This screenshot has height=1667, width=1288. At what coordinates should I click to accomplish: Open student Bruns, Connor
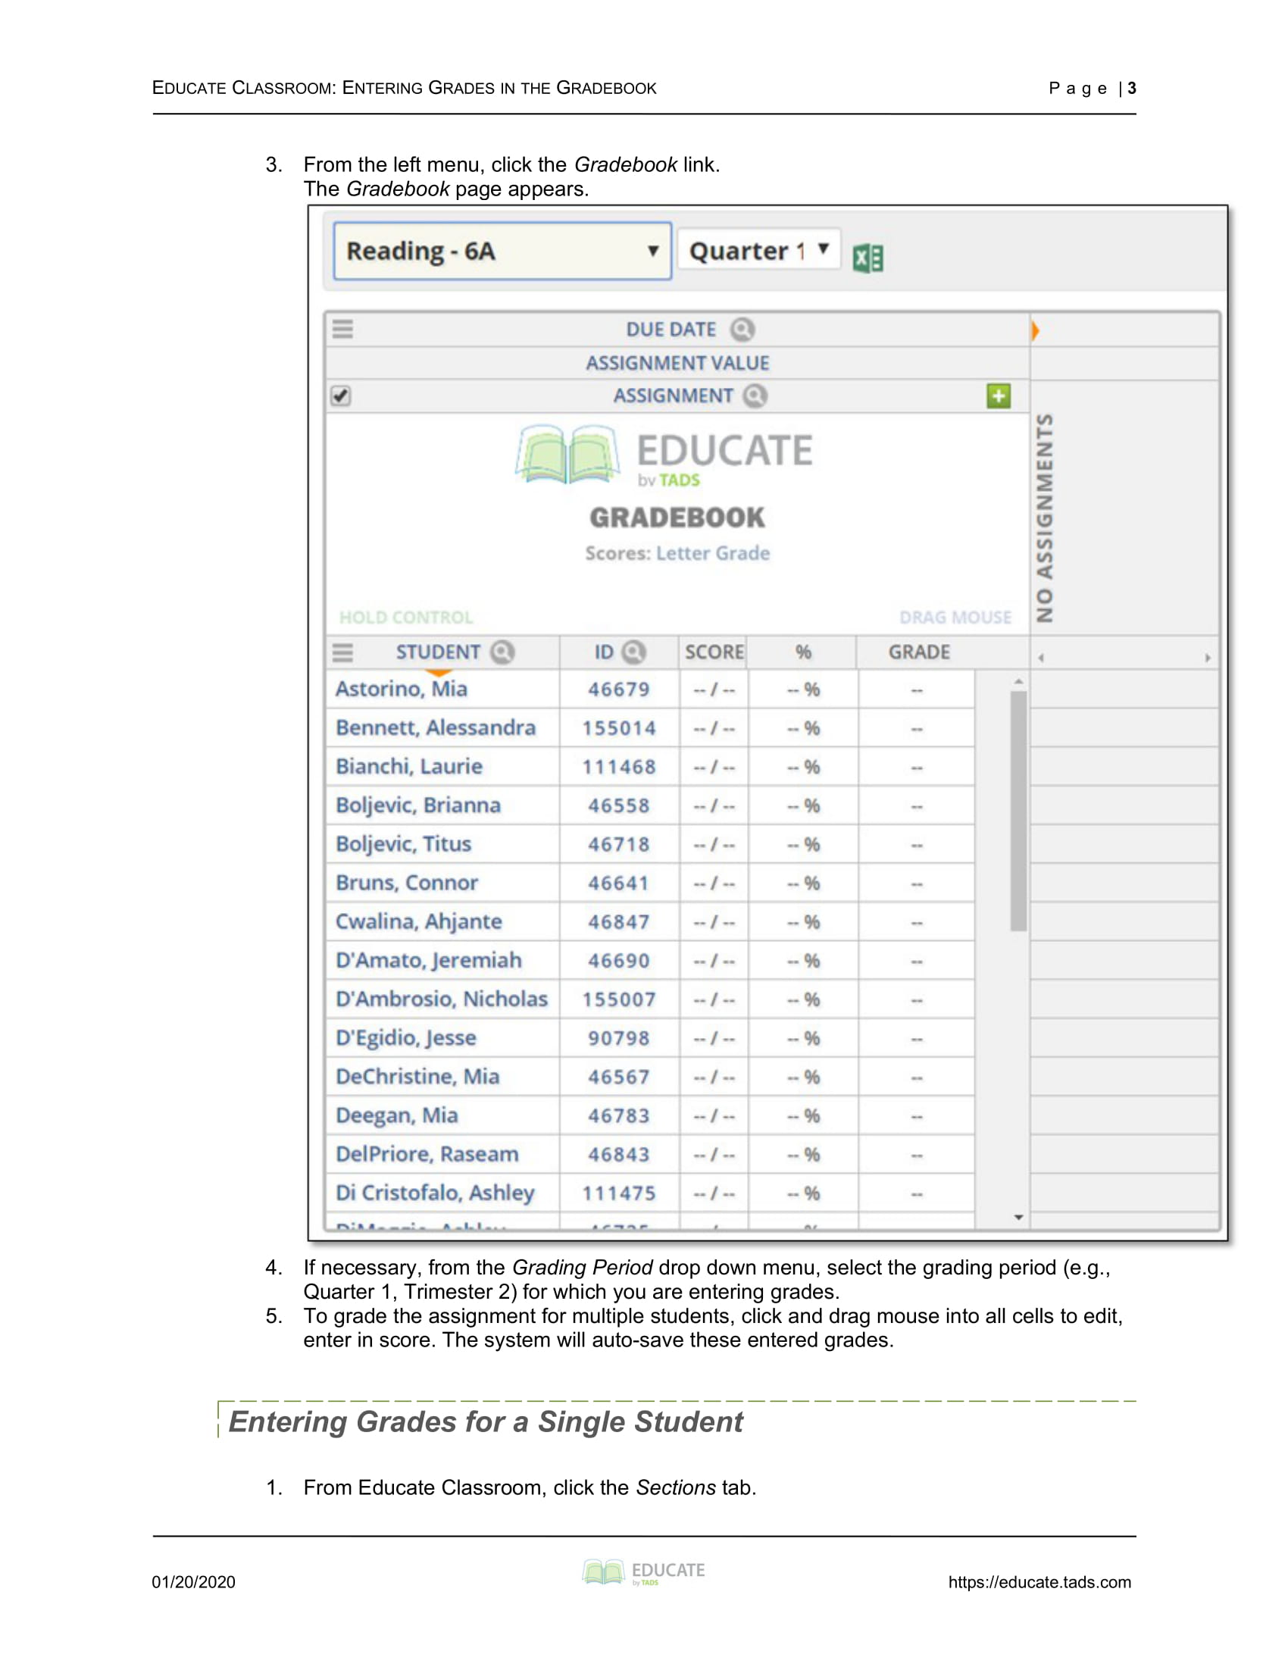[407, 882]
